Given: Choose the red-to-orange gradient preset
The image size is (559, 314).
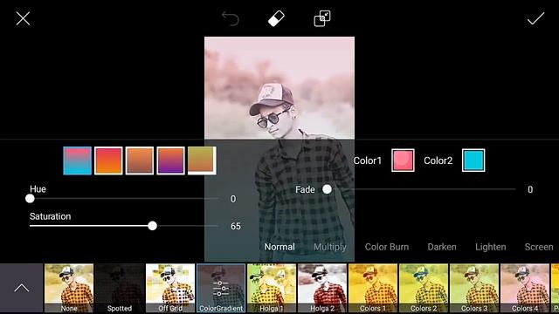Looking at the screenshot, I should point(108,160).
